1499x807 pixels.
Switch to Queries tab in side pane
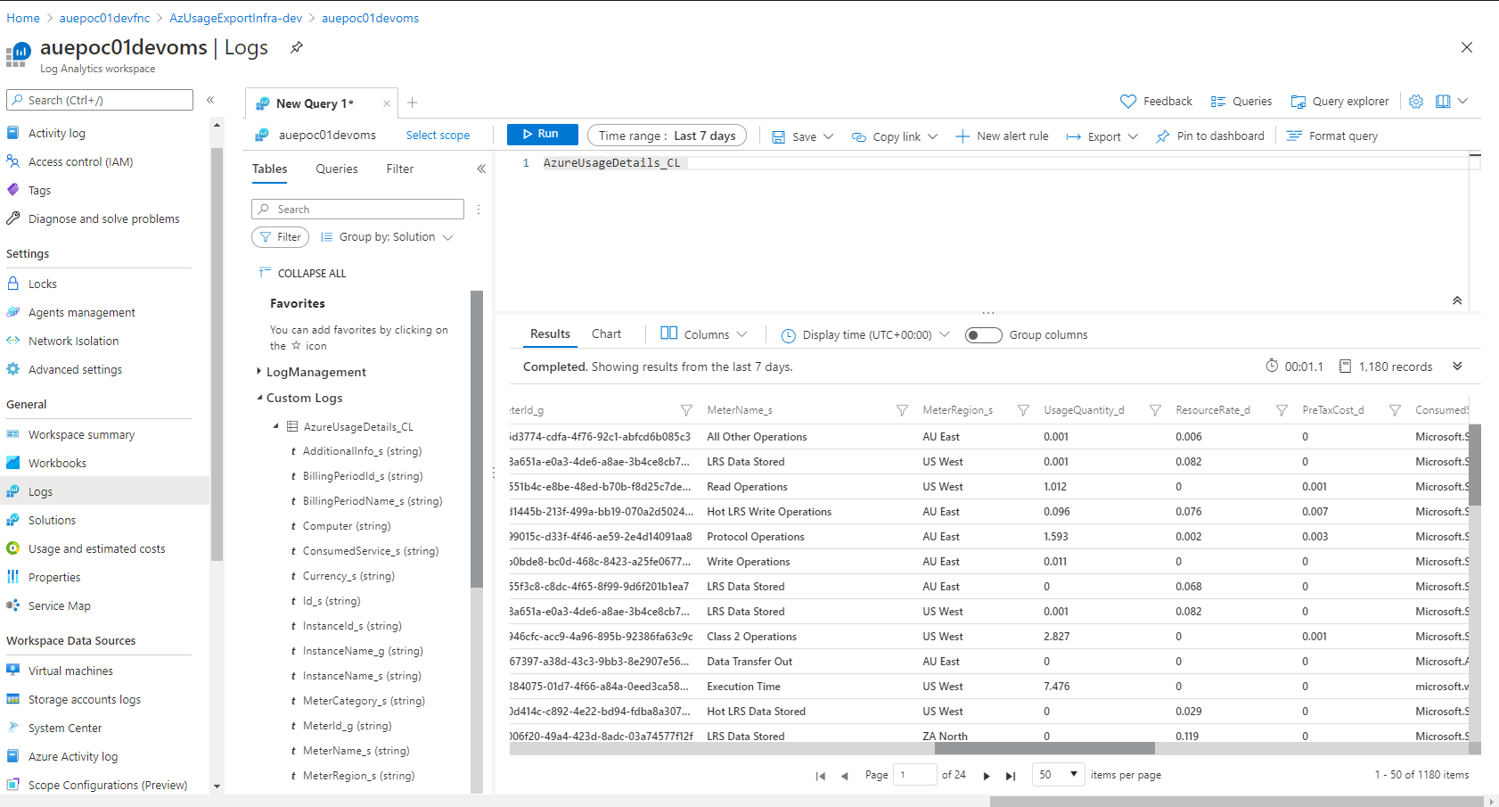(x=337, y=169)
